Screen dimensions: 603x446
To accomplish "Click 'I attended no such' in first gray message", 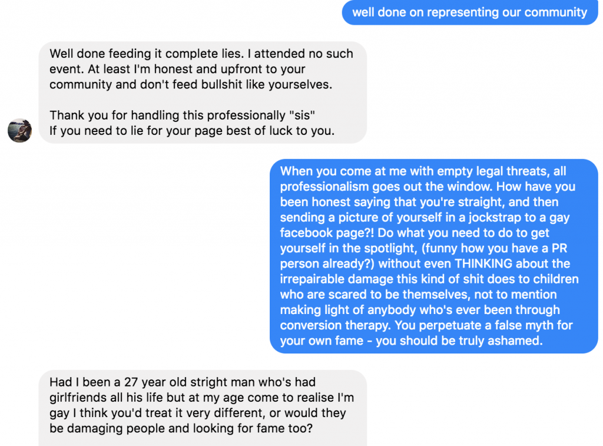I will (300, 54).
